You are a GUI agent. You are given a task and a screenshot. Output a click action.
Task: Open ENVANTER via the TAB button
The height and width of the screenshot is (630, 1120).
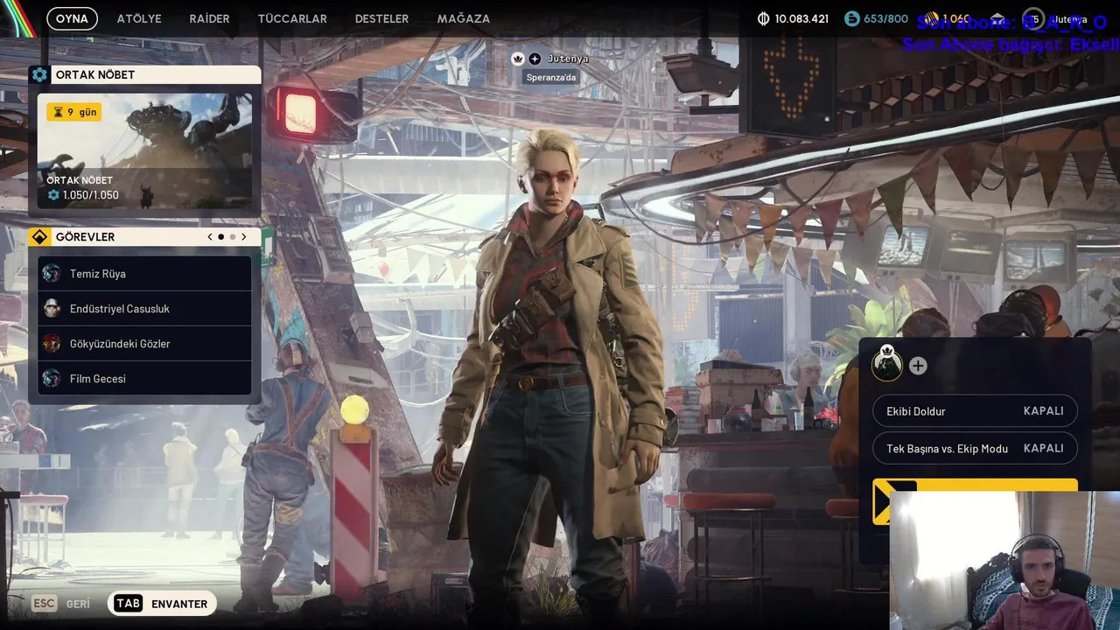(x=162, y=604)
